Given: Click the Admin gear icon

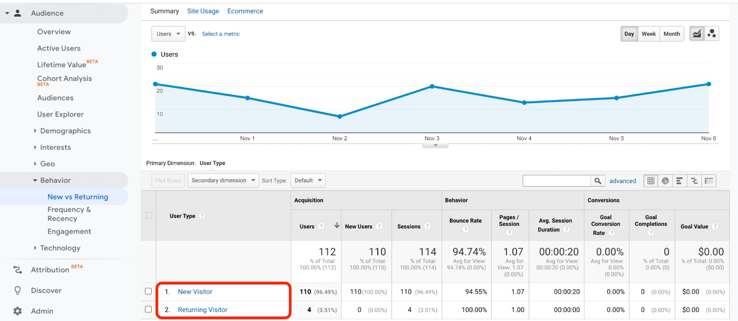Looking at the screenshot, I should (x=18, y=311).
